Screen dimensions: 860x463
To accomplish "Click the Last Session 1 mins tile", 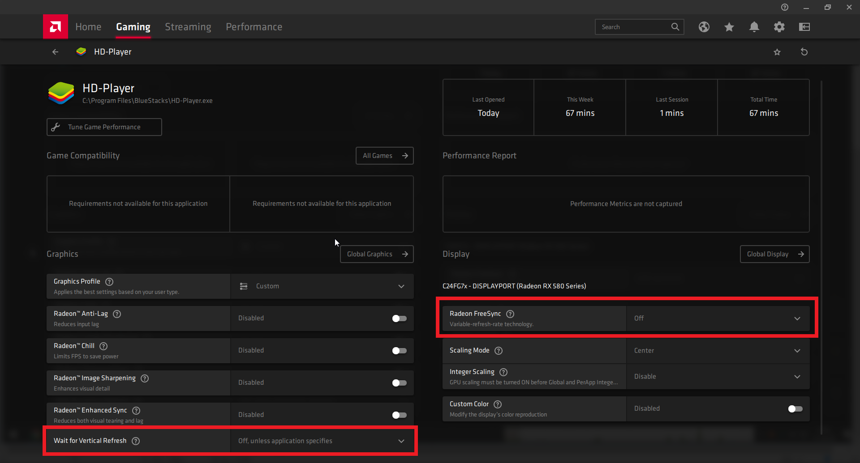I will click(x=672, y=107).
